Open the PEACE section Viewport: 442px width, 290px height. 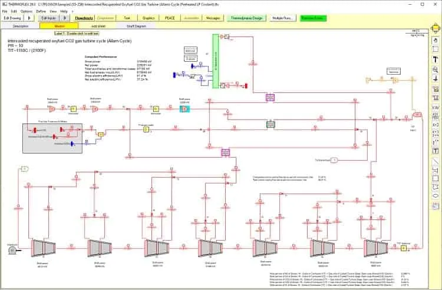click(x=170, y=18)
